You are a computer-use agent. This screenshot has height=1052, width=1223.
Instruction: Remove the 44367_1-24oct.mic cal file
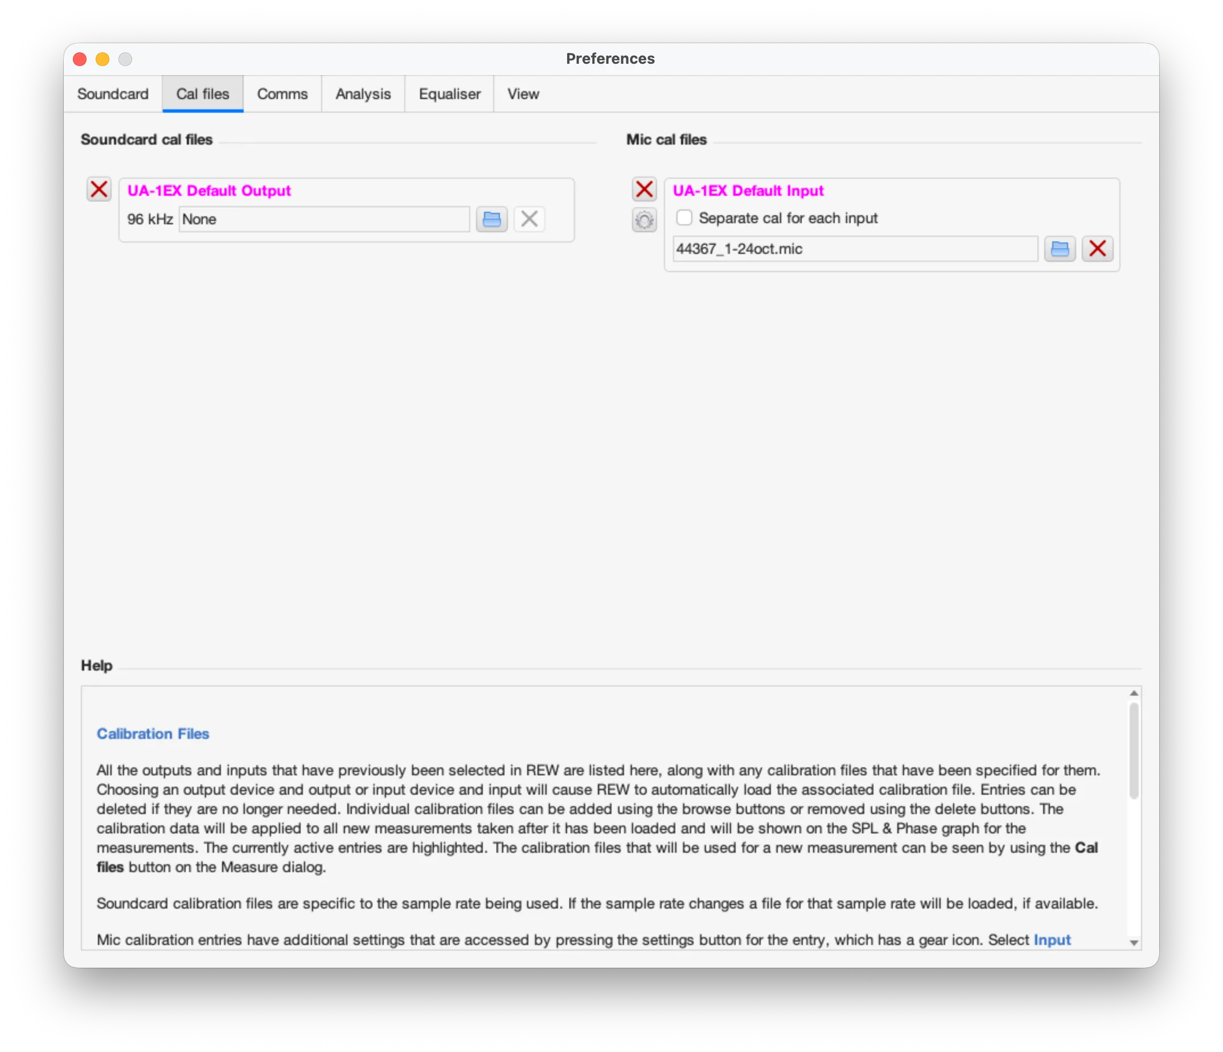(1097, 248)
